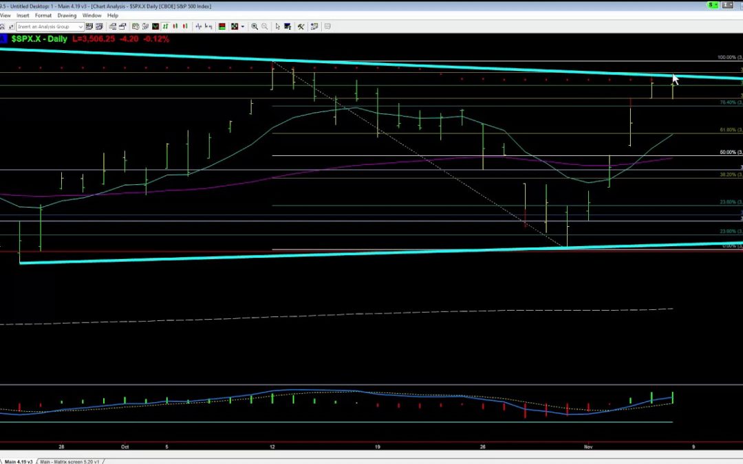Click the small arrow icon beside analysis box
This screenshot has height=464, width=743.
(x=11, y=27)
